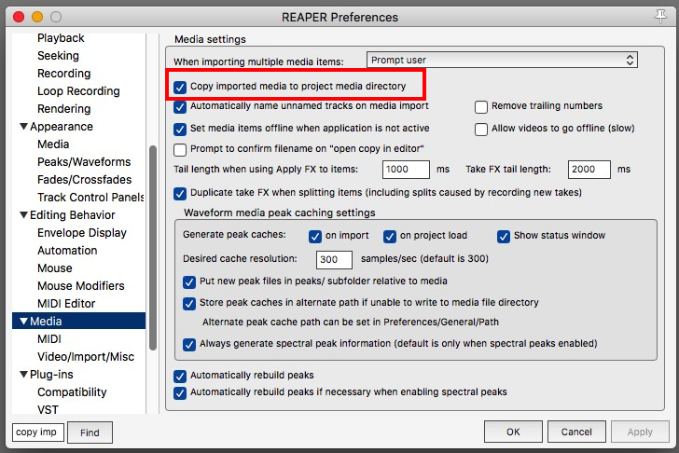Open Video/Import/Misc preferences
The height and width of the screenshot is (453, 679).
[86, 357]
